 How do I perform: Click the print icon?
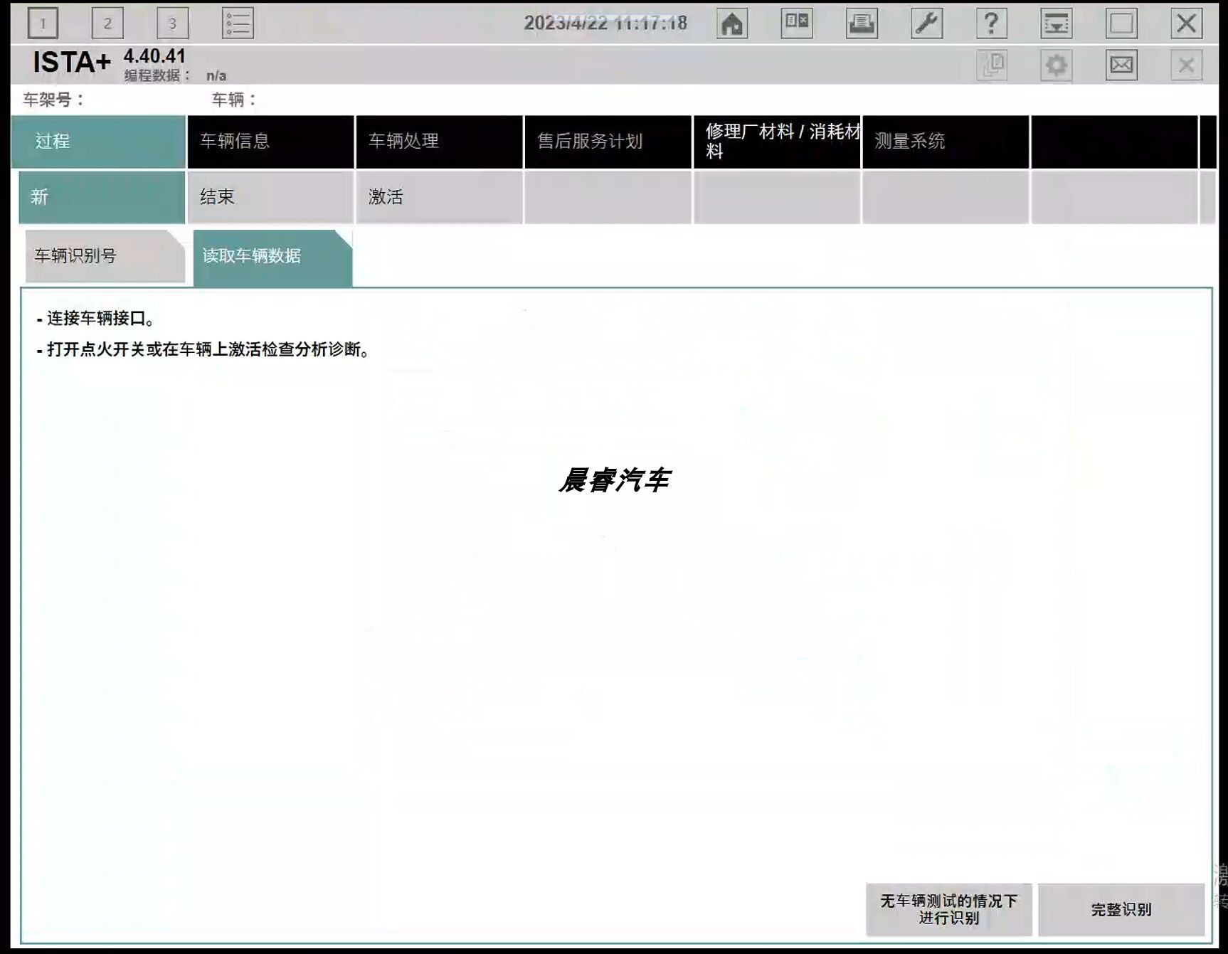point(862,23)
